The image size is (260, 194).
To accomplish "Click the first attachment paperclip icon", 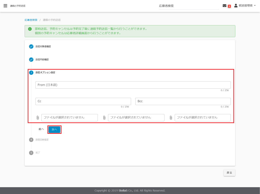I will coord(38,118).
